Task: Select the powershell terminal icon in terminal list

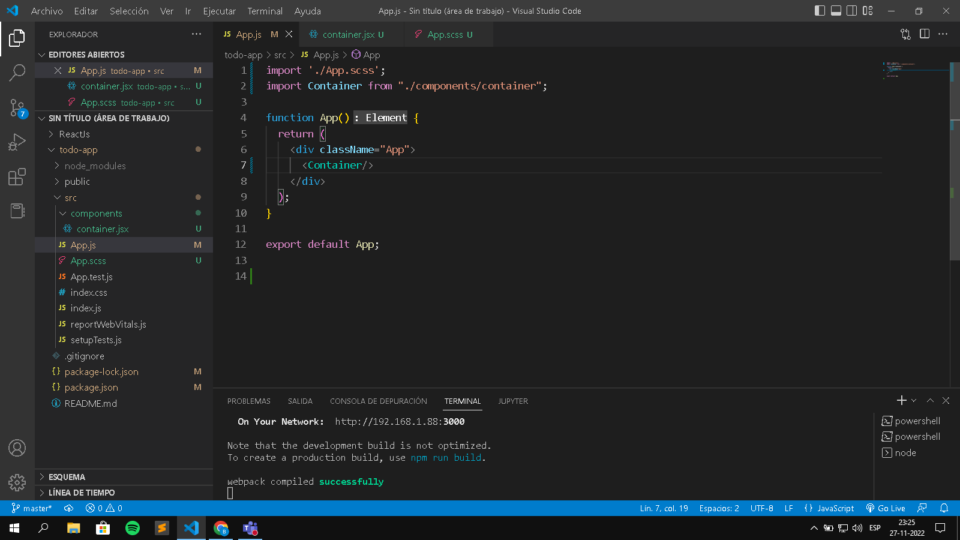Action: 887,421
